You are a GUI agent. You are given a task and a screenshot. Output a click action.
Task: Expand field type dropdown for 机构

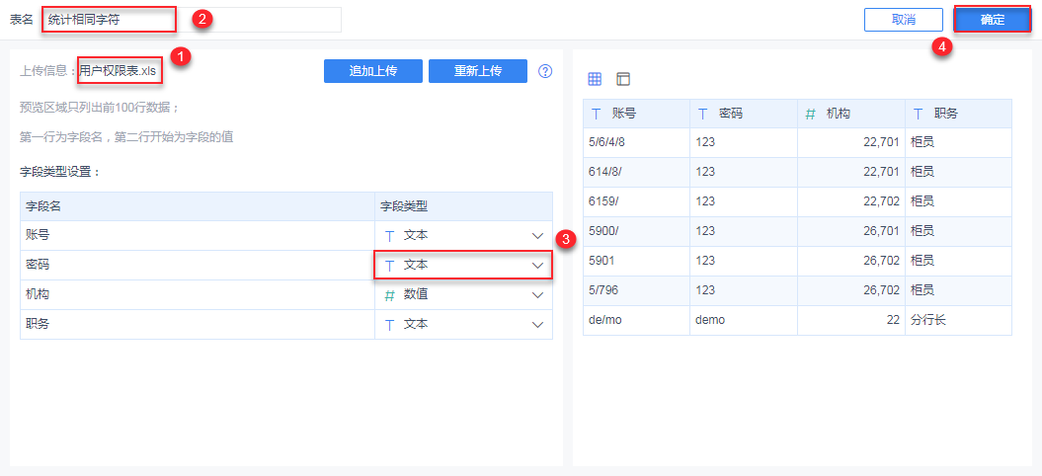537,295
